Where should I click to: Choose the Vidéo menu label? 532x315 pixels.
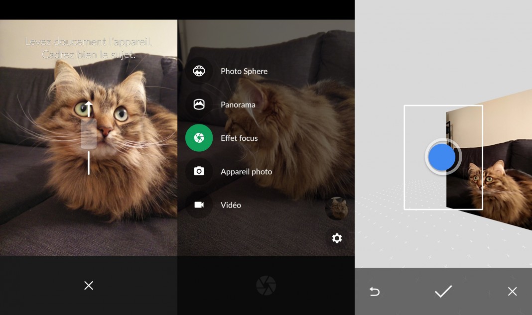click(x=231, y=205)
